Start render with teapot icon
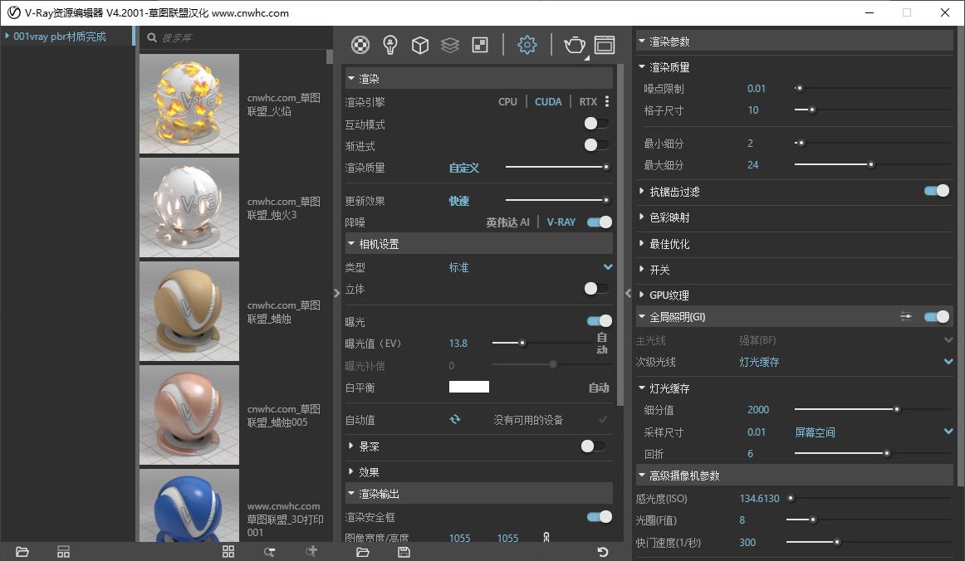 click(575, 45)
